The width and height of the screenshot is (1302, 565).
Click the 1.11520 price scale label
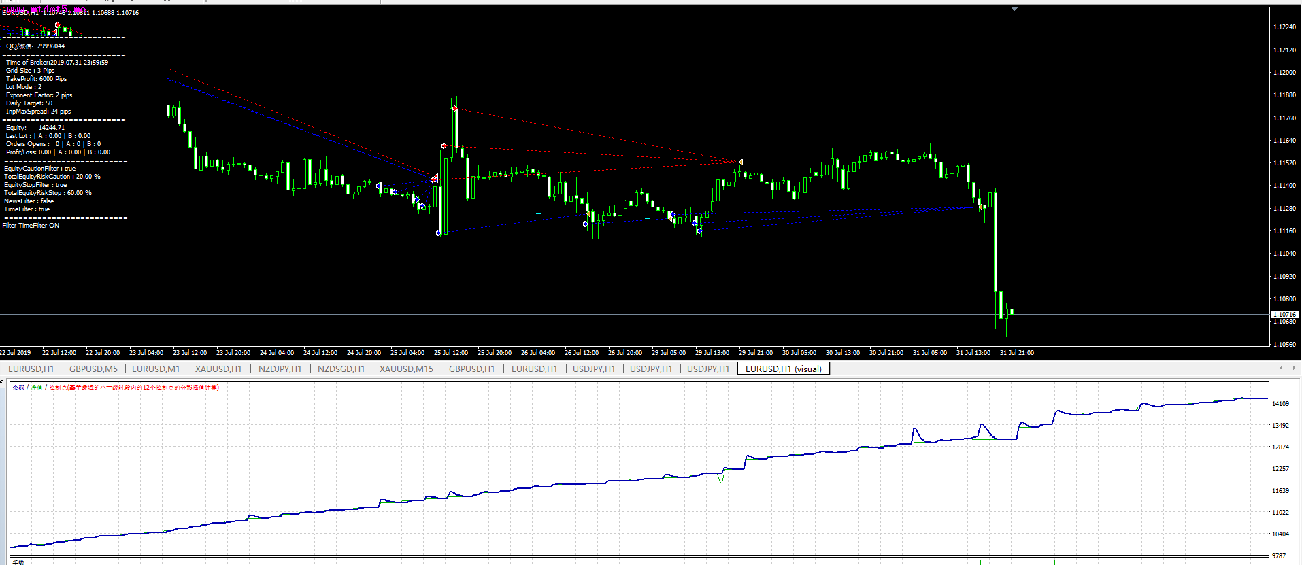(1284, 163)
